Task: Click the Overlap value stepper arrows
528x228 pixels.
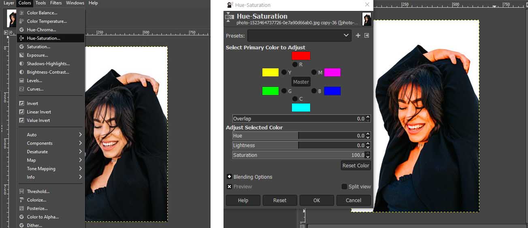Action: (368, 118)
